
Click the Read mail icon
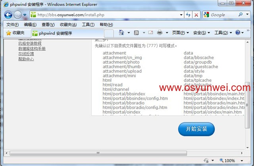[151, 33]
